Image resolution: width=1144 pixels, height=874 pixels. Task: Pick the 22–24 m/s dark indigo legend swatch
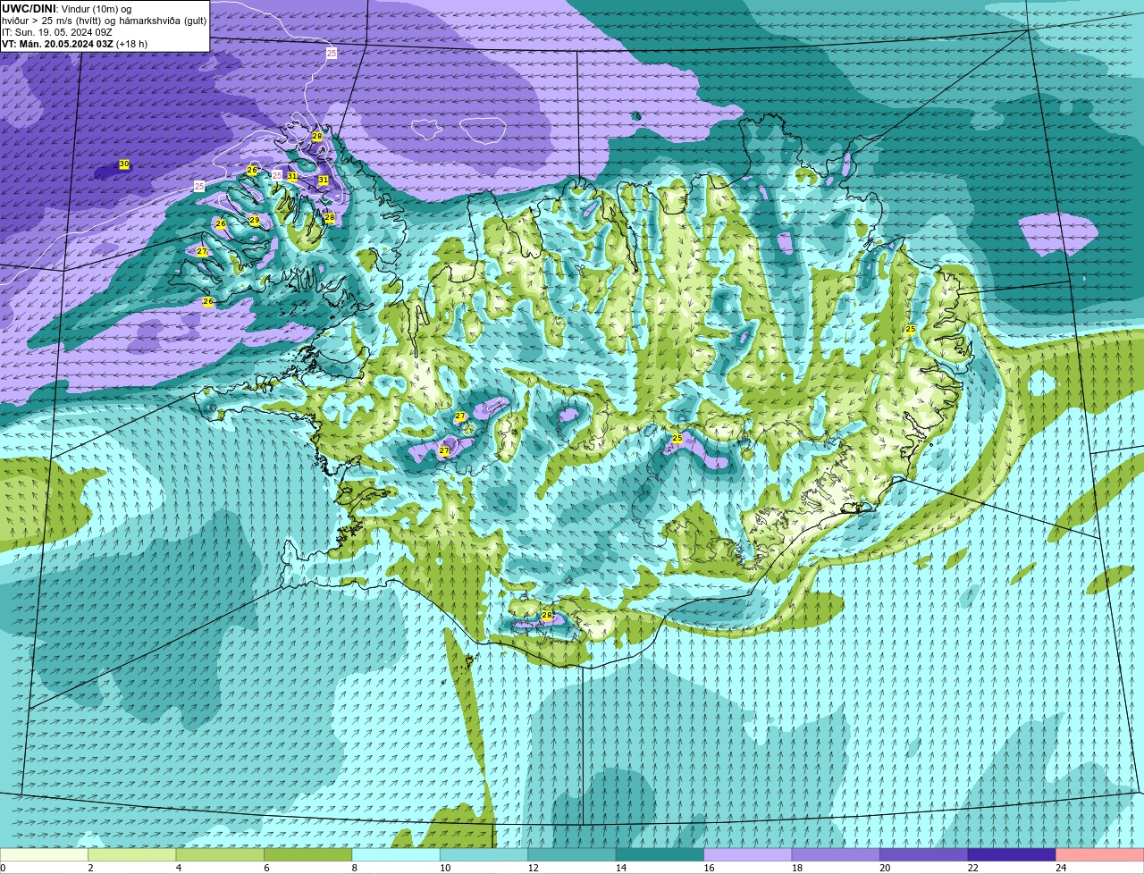point(1013,854)
